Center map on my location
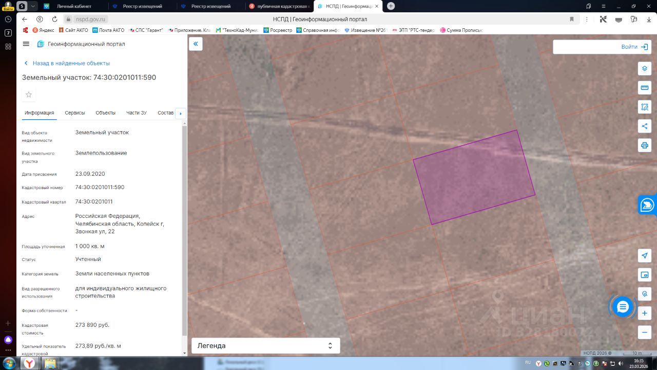The height and width of the screenshot is (370, 657). [x=645, y=256]
